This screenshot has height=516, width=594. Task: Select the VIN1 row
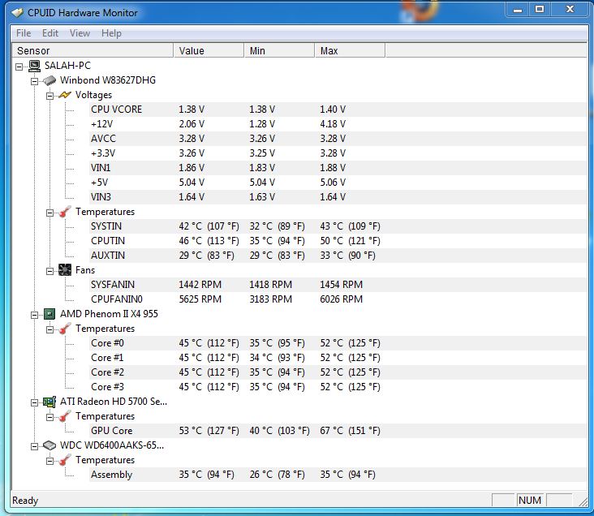338,168
